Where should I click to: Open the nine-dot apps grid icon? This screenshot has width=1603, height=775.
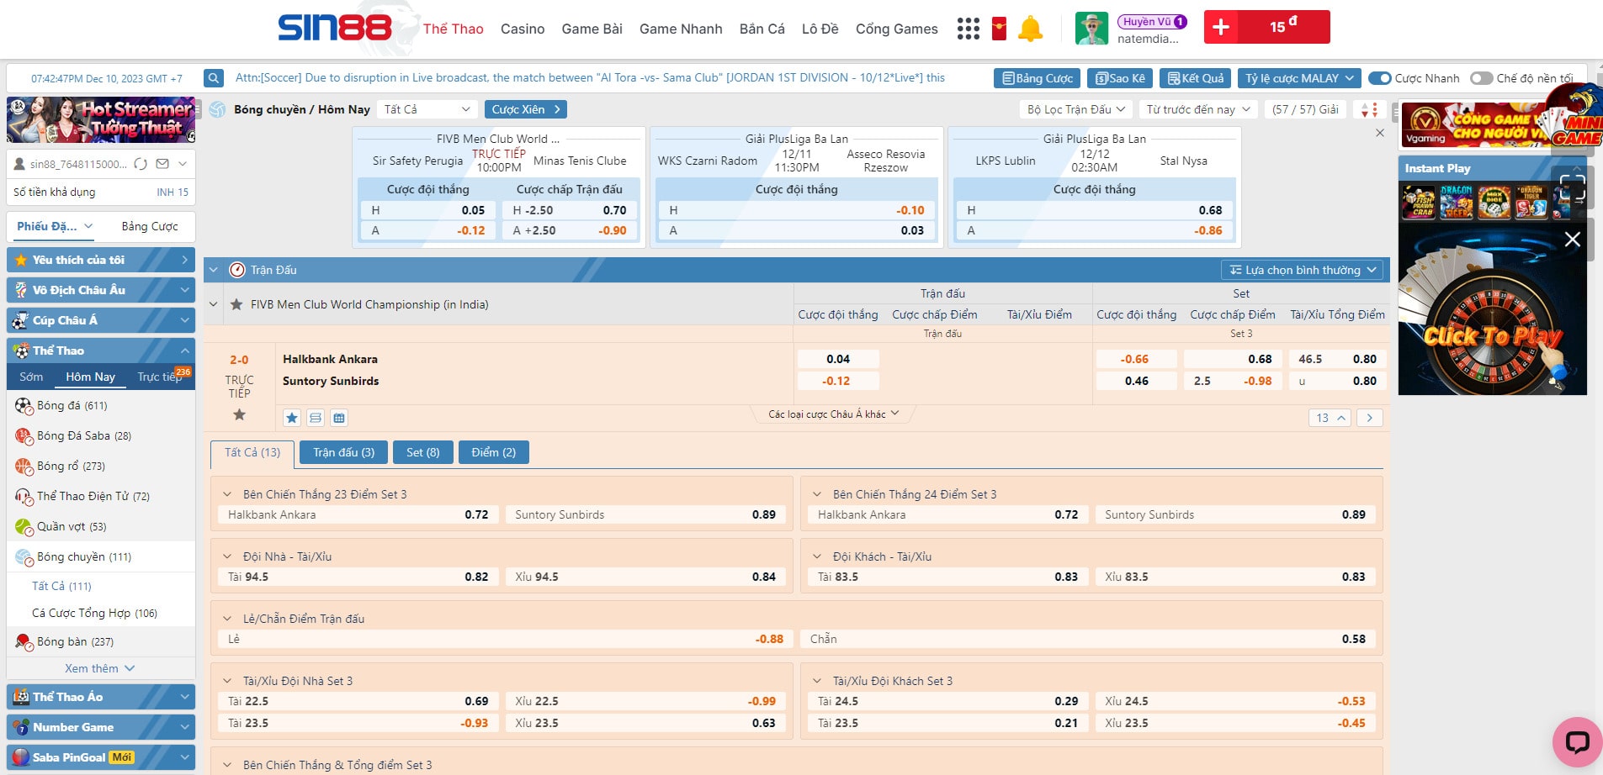pyautogui.click(x=969, y=29)
